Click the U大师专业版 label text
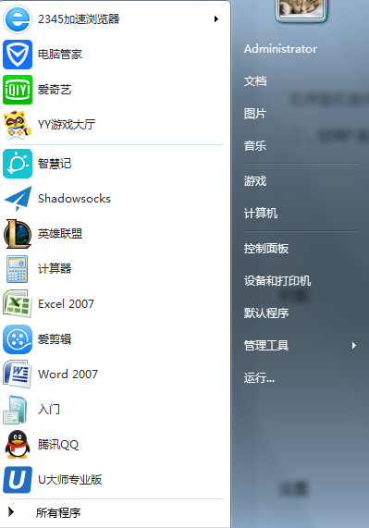Image resolution: width=369 pixels, height=528 pixels. [69, 480]
